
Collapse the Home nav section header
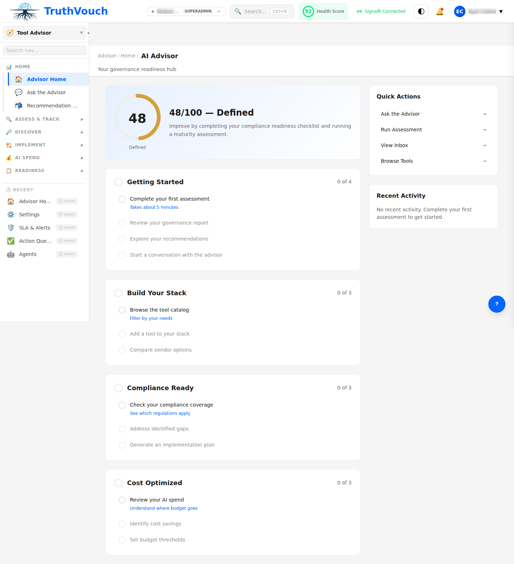click(x=44, y=67)
